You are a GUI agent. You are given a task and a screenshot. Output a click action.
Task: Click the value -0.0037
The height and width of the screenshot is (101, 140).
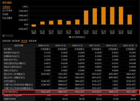pos(47,63)
